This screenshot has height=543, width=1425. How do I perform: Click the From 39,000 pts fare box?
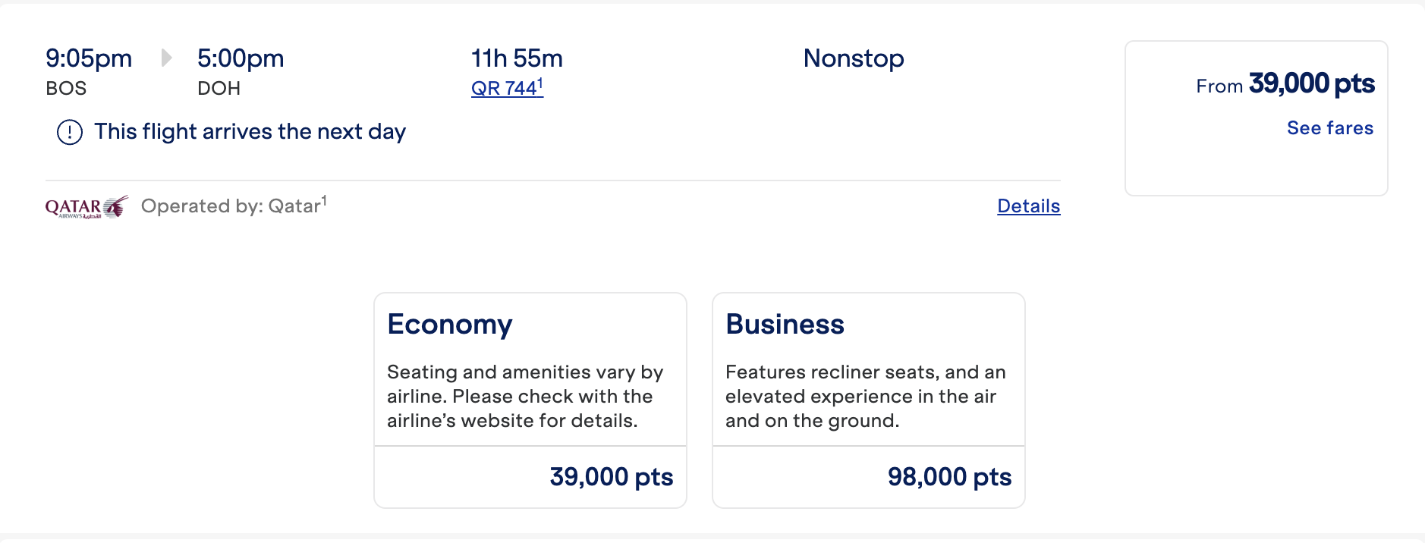[x=1257, y=118]
